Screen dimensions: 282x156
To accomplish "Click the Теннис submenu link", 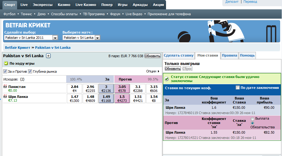I will click(x=26, y=14).
